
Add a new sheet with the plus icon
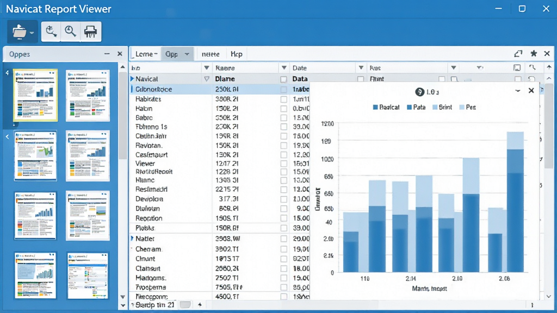coord(200,304)
